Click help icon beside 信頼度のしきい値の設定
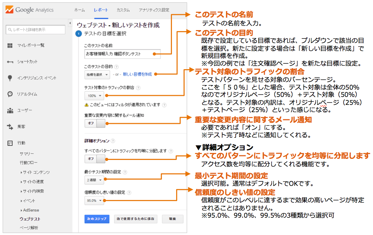The width and height of the screenshot is (373, 235). [129, 193]
